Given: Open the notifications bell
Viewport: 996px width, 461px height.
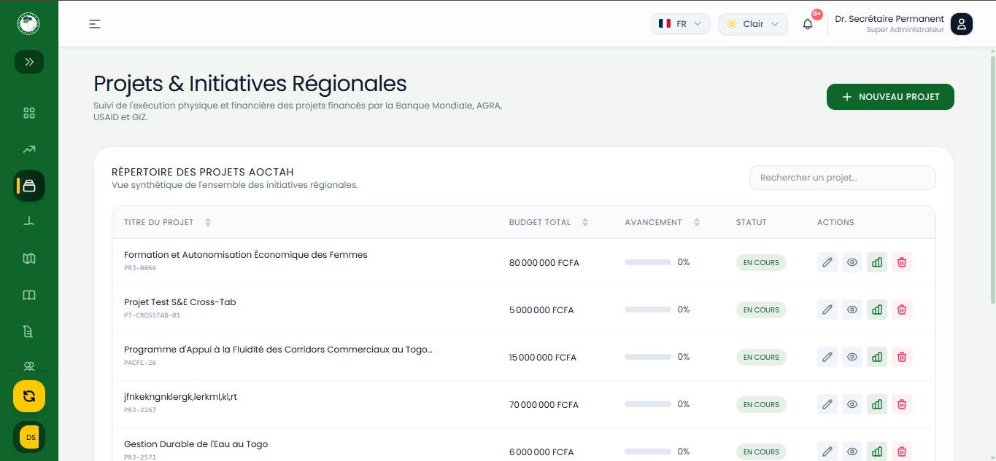Looking at the screenshot, I should point(808,24).
